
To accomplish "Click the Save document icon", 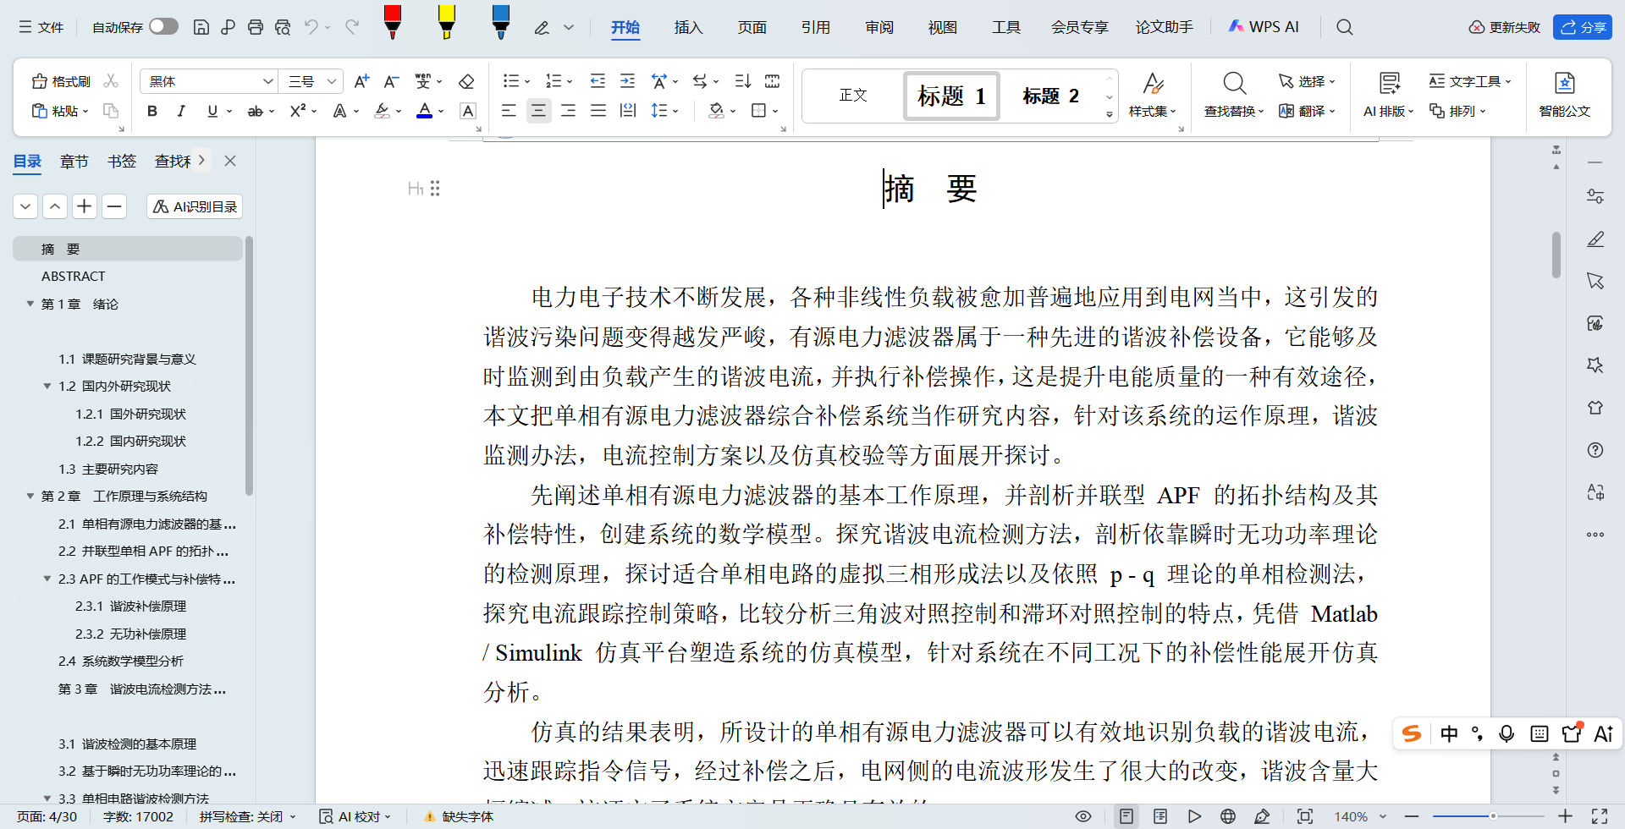I will coord(201,27).
